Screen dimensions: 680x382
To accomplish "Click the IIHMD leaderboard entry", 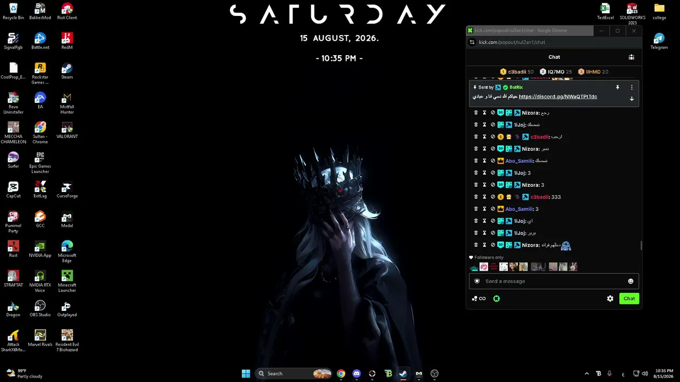I will click(x=593, y=72).
